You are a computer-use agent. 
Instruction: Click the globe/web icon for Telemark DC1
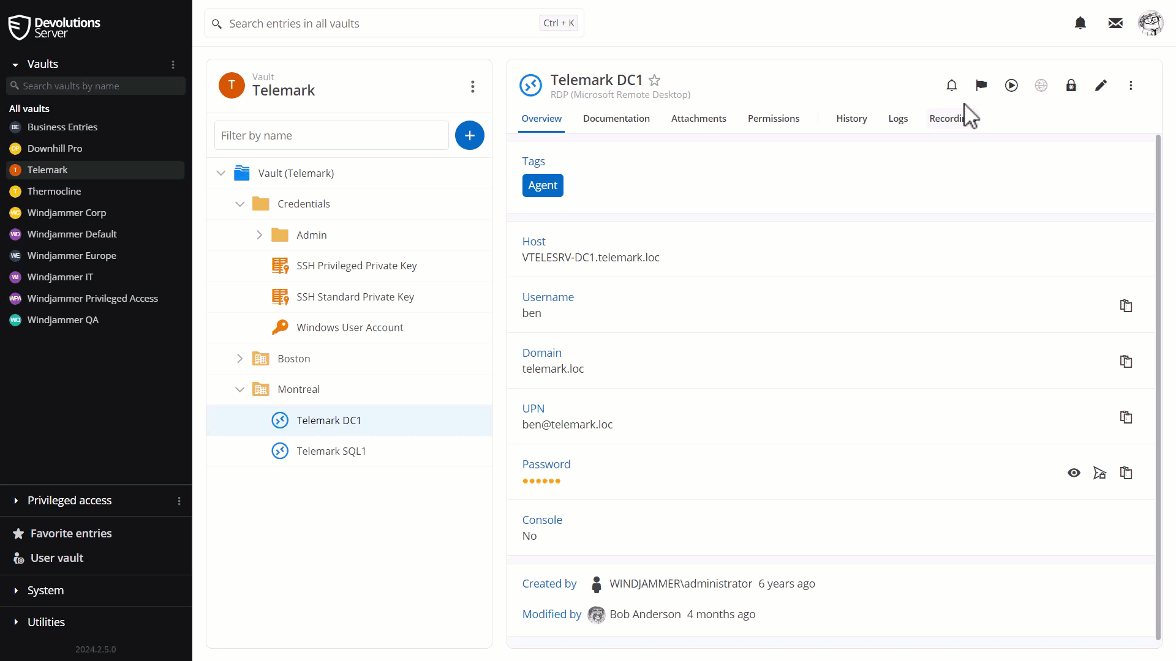pyautogui.click(x=1041, y=86)
